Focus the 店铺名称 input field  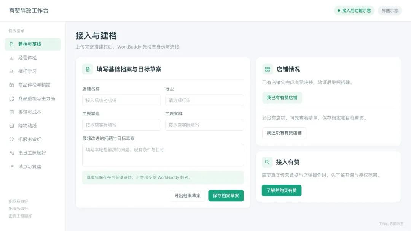121,100
